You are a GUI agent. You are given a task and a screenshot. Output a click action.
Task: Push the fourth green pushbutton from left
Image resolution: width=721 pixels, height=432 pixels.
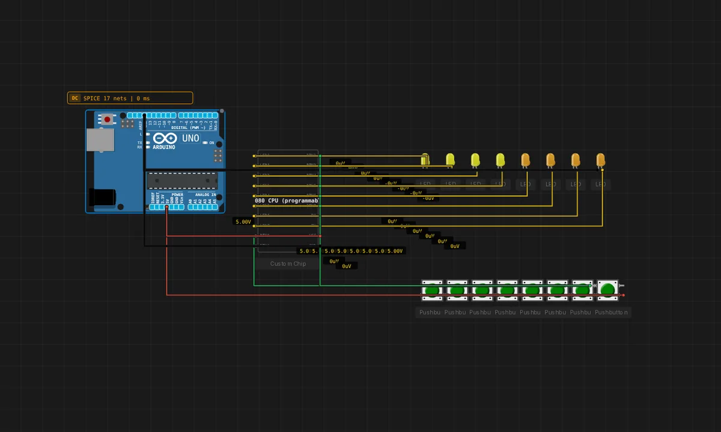[x=507, y=290]
